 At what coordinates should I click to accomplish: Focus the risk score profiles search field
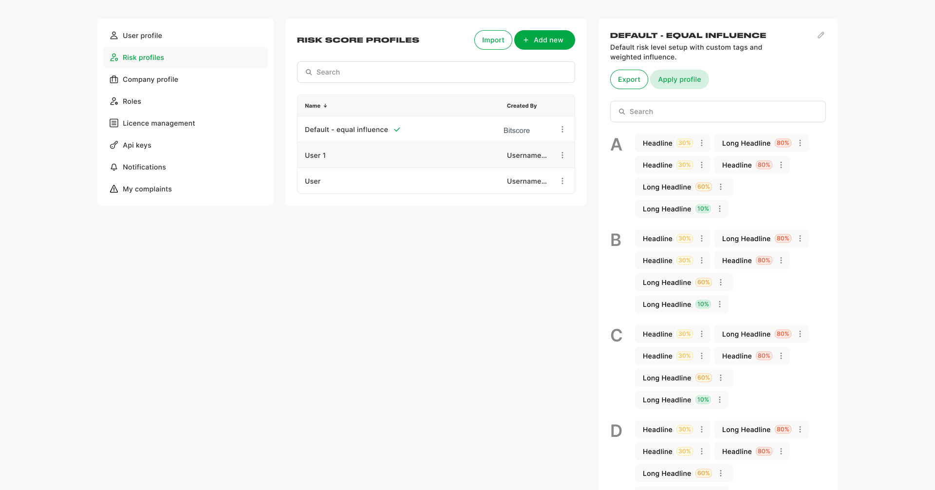436,72
